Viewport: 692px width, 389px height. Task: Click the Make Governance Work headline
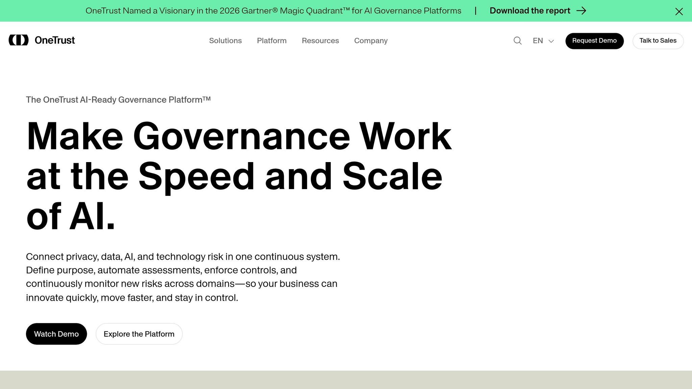point(239,176)
